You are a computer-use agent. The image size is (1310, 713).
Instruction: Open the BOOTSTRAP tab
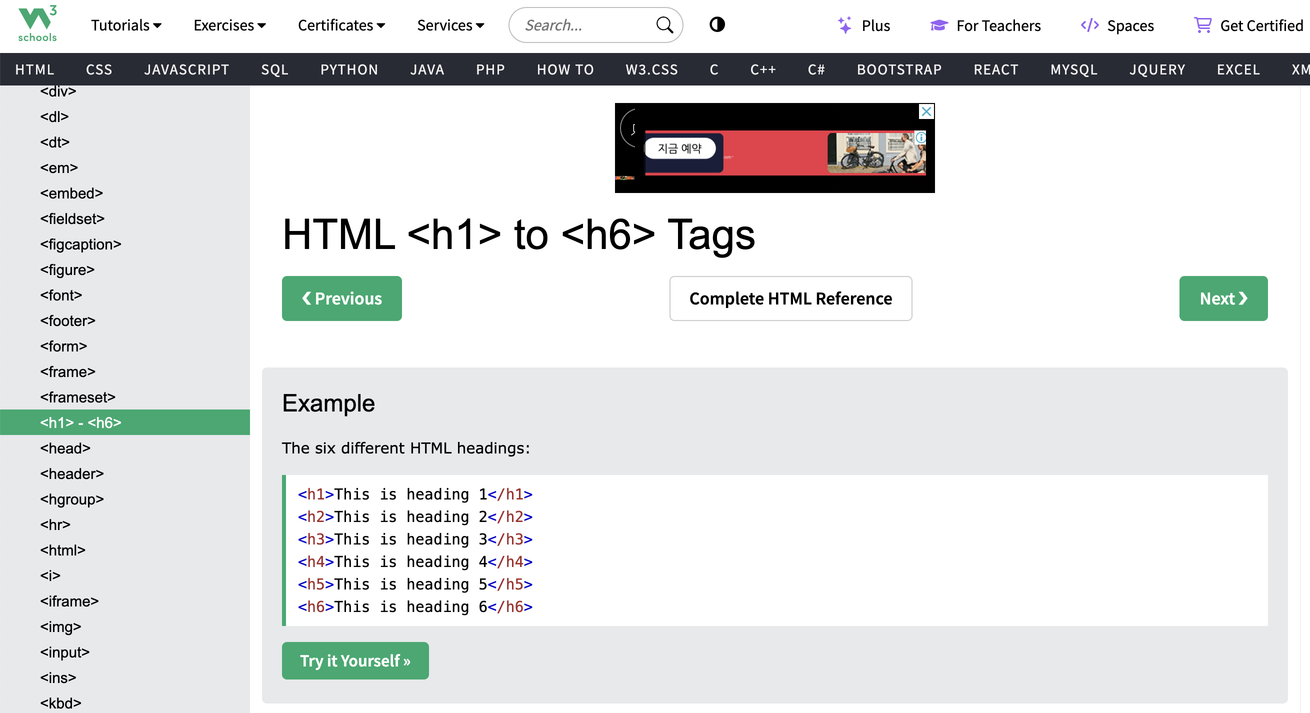point(899,69)
